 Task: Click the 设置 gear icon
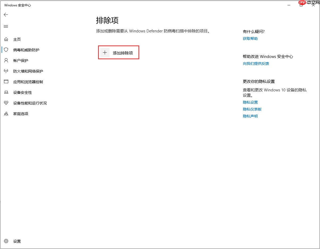[x=6, y=241]
